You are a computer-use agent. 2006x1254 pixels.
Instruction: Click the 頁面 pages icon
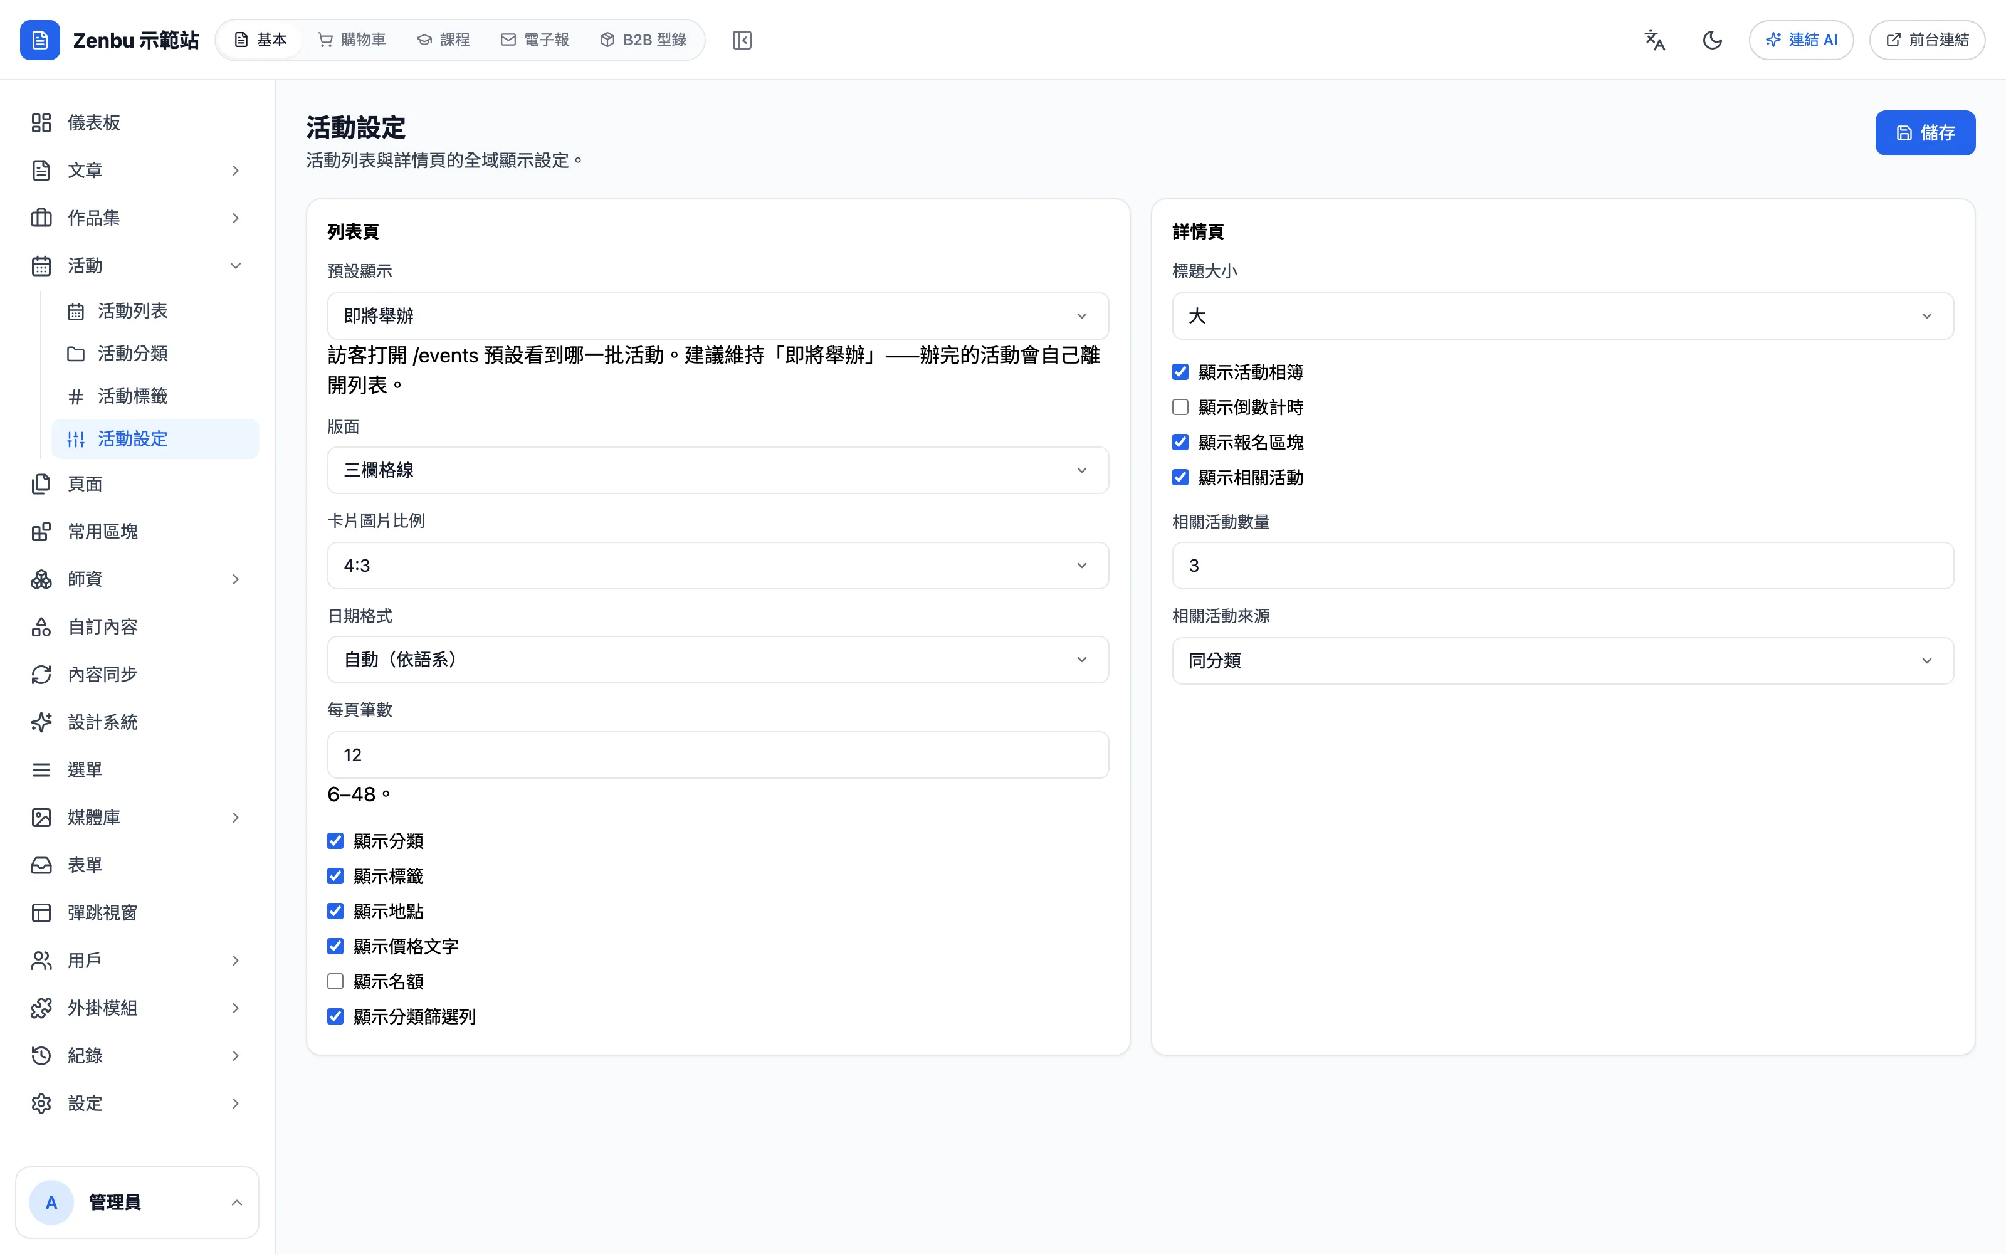tap(41, 483)
